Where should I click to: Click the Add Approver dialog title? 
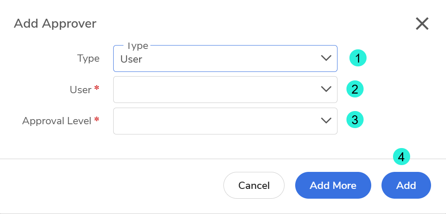pos(55,23)
